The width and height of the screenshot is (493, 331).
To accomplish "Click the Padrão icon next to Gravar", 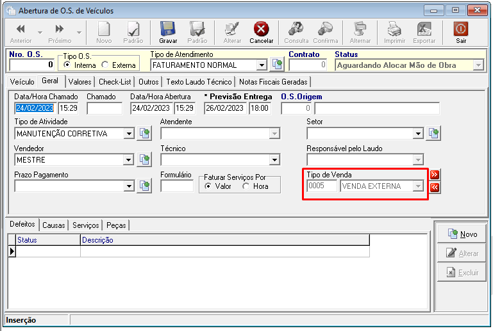I will pyautogui.click(x=197, y=33).
